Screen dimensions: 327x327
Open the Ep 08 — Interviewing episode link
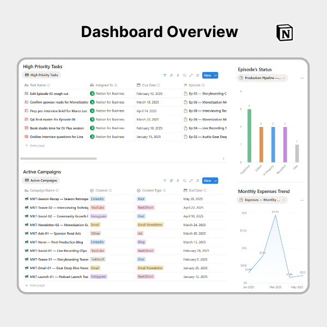point(205,111)
